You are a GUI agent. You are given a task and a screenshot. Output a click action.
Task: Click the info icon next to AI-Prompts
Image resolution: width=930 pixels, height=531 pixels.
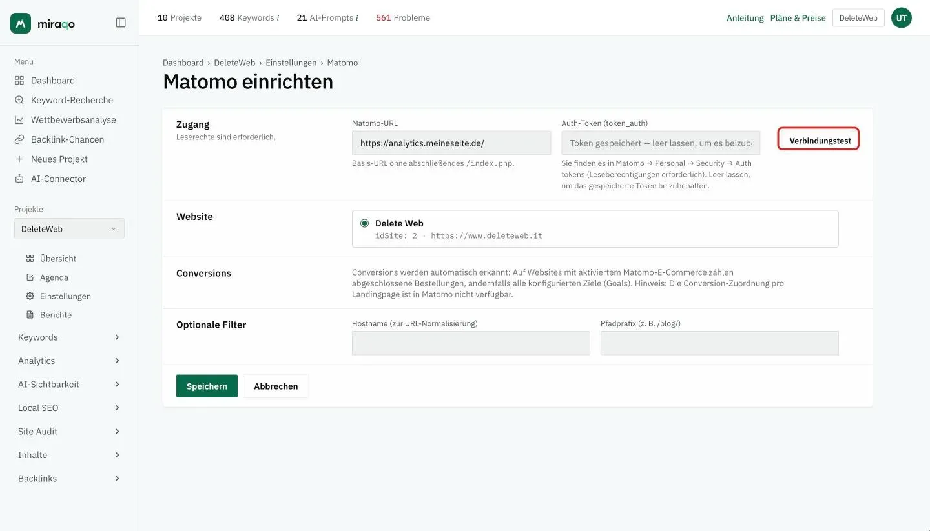pyautogui.click(x=357, y=18)
